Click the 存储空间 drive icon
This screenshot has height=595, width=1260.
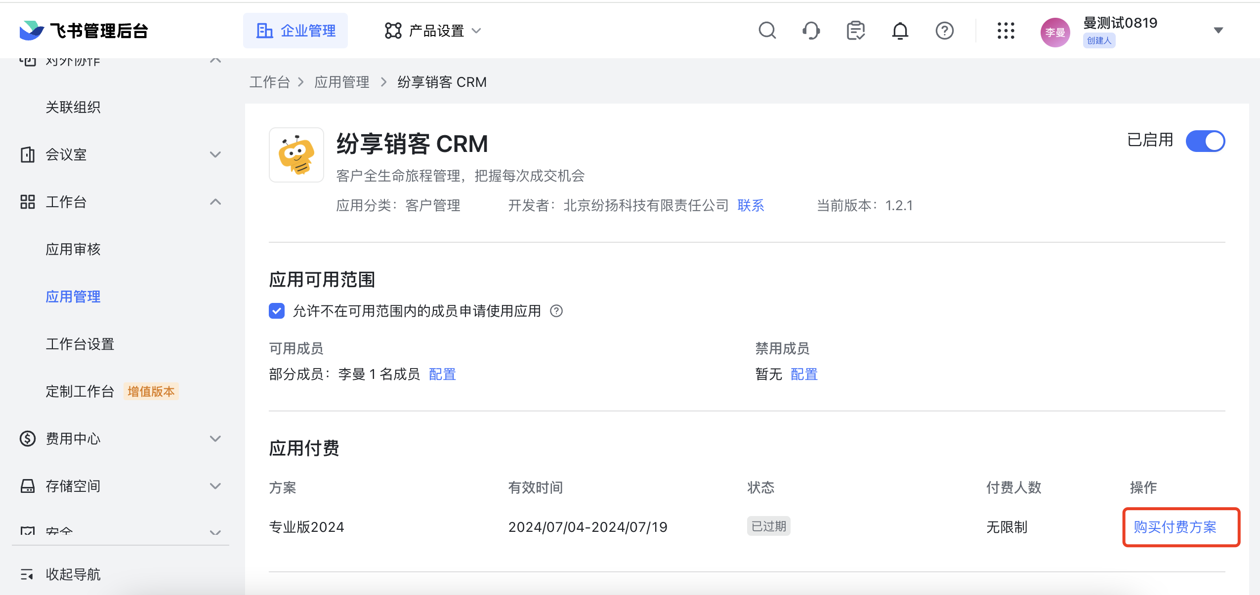pos(28,486)
